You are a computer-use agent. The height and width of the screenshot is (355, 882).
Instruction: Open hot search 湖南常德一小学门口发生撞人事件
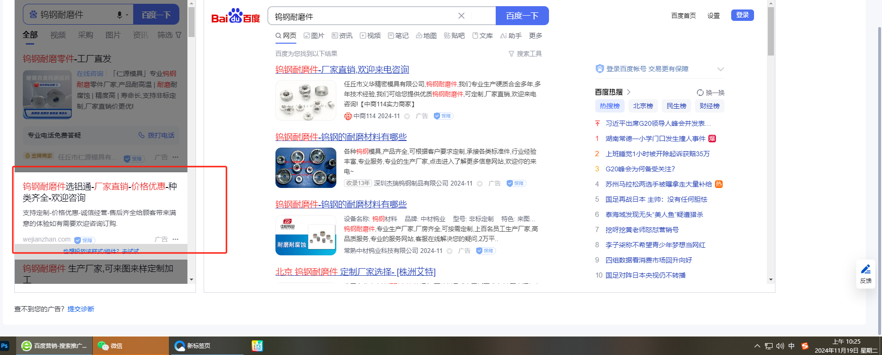pos(655,139)
